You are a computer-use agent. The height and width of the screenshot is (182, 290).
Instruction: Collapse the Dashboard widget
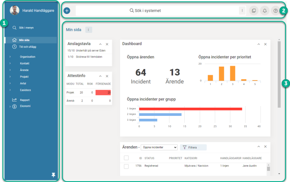click(259, 44)
